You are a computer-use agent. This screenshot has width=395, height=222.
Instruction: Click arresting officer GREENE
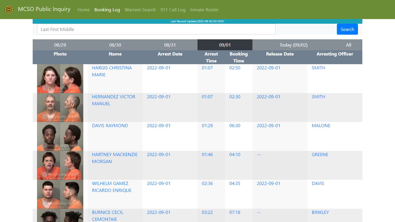[x=320, y=154]
